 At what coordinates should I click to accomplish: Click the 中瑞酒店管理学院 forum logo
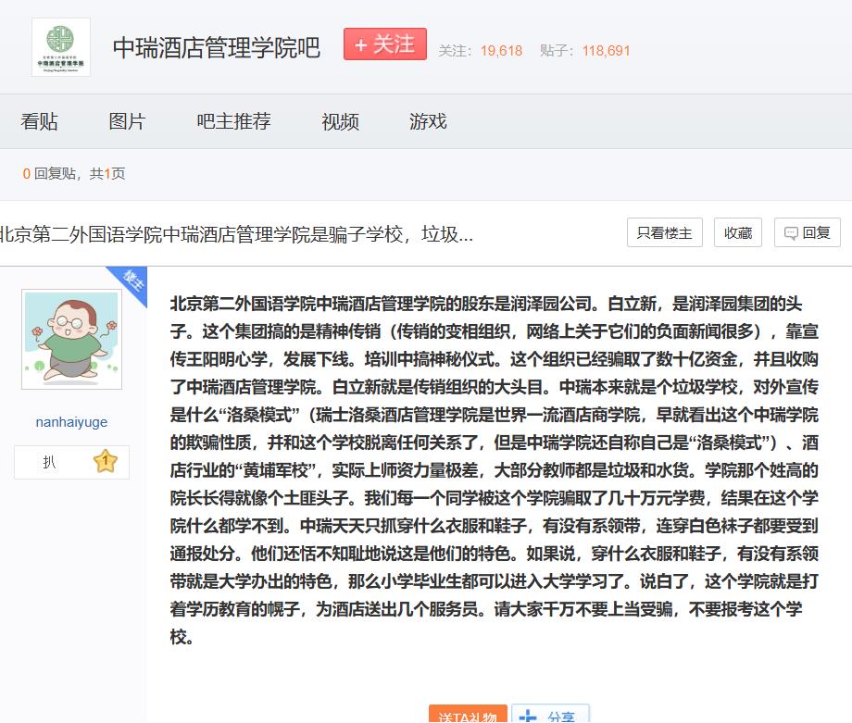point(60,47)
